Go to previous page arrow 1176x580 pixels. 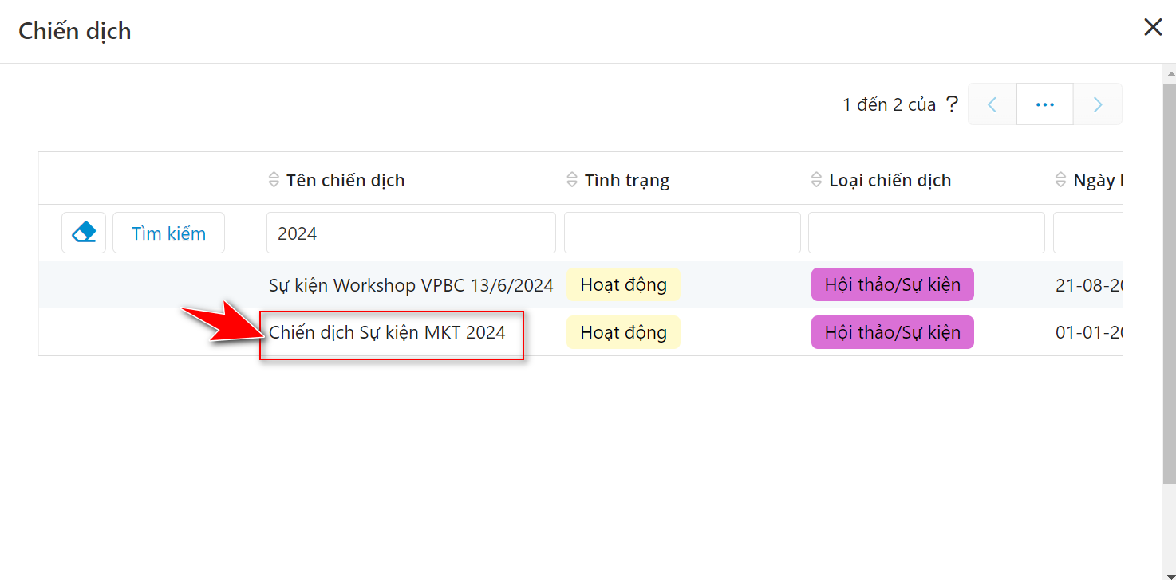(992, 104)
